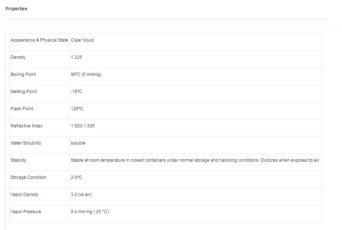Select the soluble value text
Image resolution: width=342 pixels, height=230 pixels.
78,143
